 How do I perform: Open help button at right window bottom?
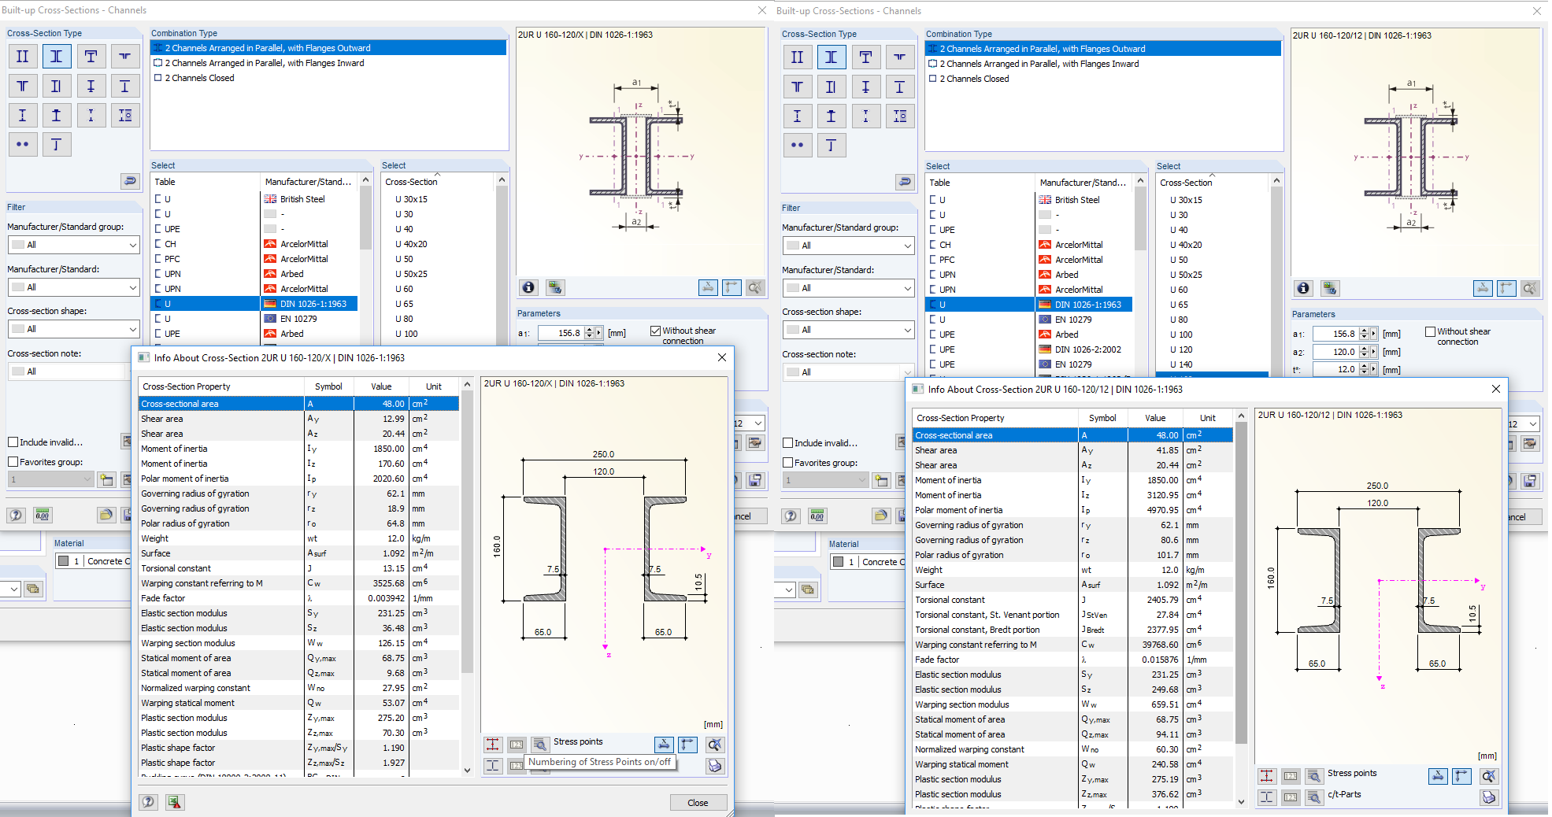click(x=791, y=516)
